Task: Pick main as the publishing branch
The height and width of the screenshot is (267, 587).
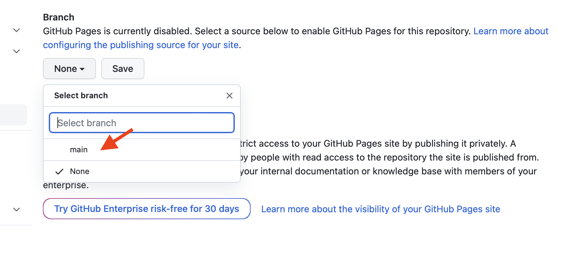Action: coord(78,149)
